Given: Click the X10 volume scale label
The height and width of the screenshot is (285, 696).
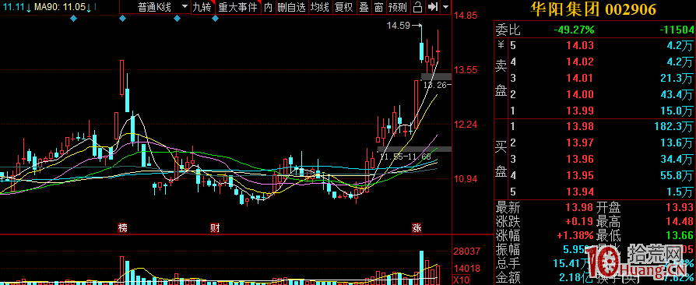Looking at the screenshot, I should (461, 280).
